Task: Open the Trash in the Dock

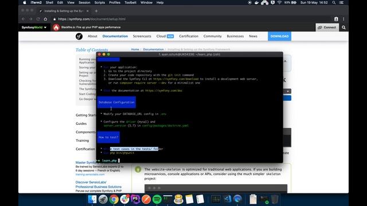Action: [275, 199]
